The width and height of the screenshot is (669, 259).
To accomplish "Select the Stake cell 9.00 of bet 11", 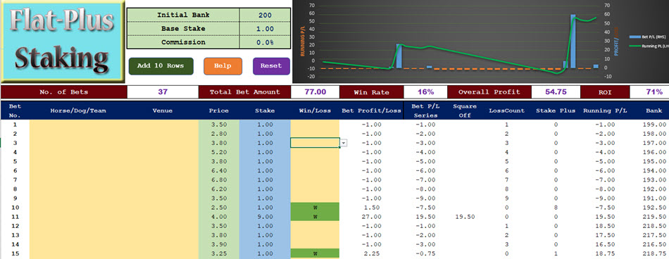I will coord(265,217).
